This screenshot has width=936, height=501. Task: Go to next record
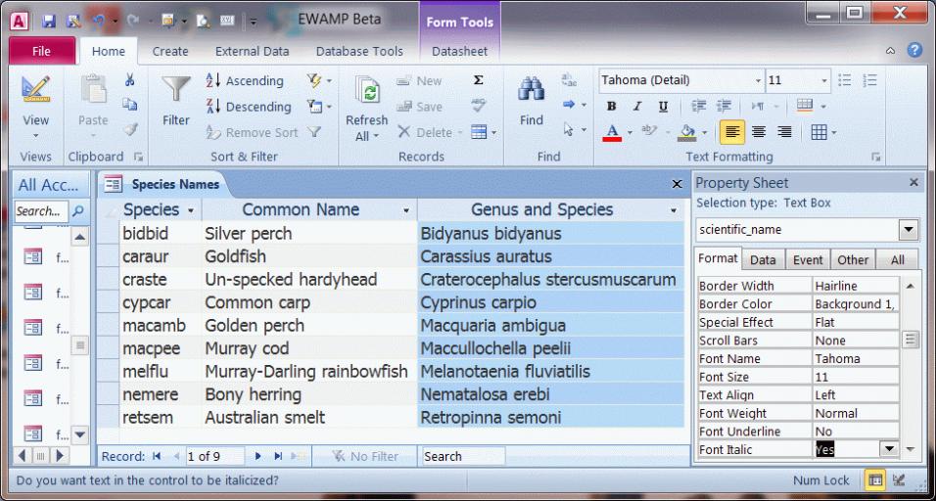click(257, 456)
